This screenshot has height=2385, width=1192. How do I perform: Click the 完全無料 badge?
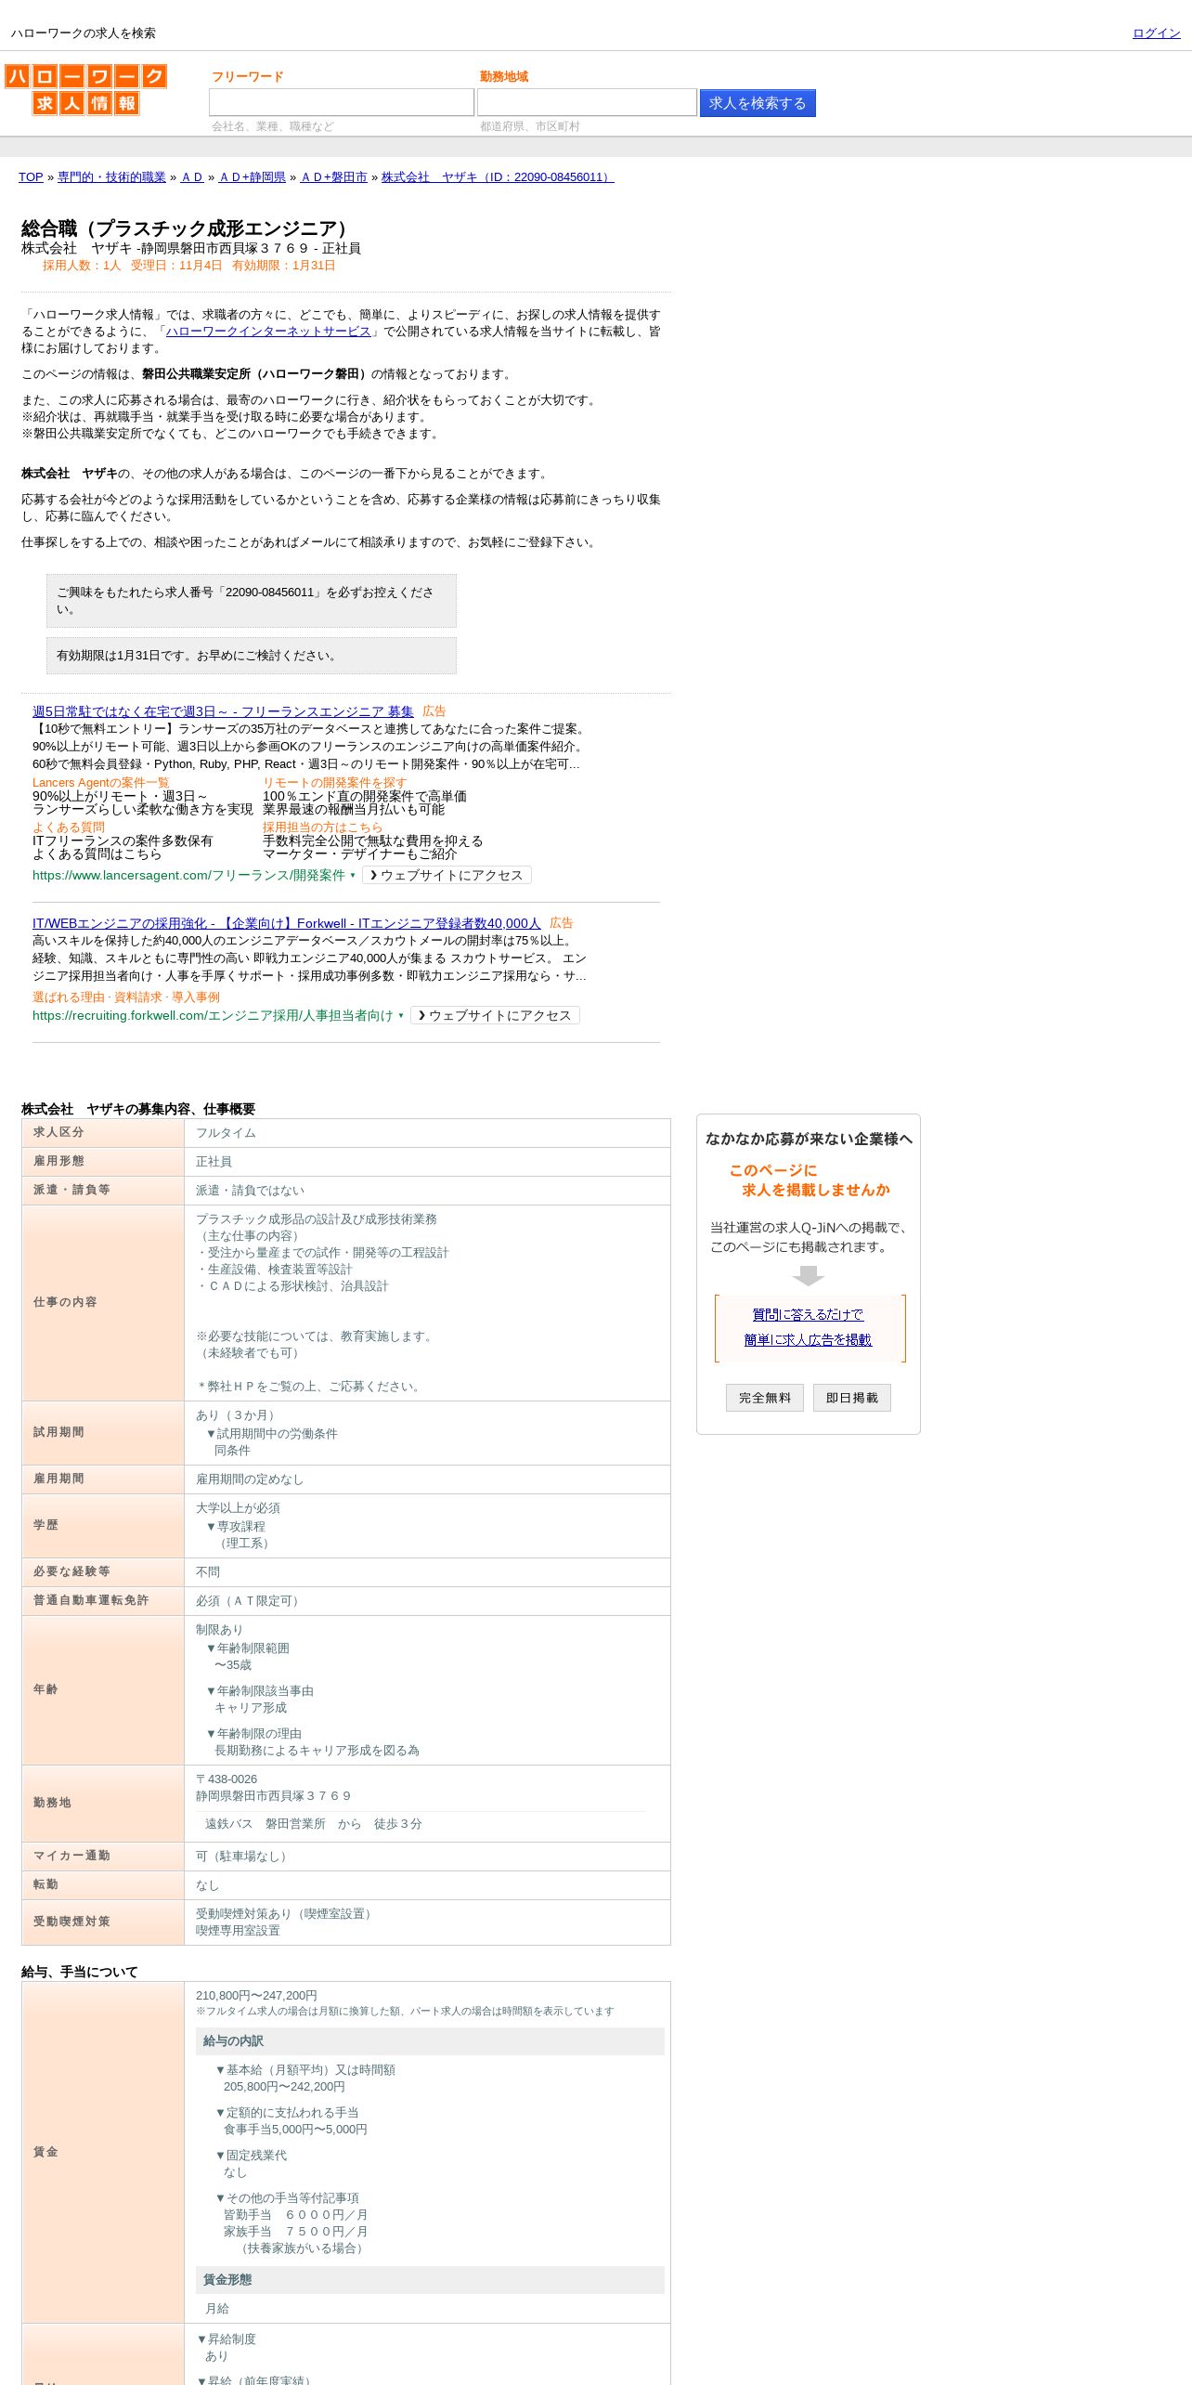coord(765,1398)
